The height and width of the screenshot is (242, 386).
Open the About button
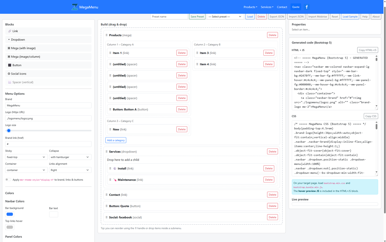tap(376, 16)
